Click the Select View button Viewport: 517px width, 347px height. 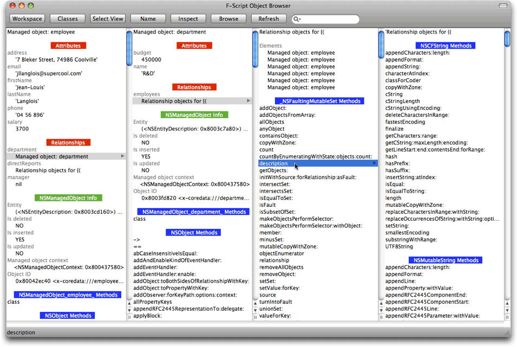108,19
